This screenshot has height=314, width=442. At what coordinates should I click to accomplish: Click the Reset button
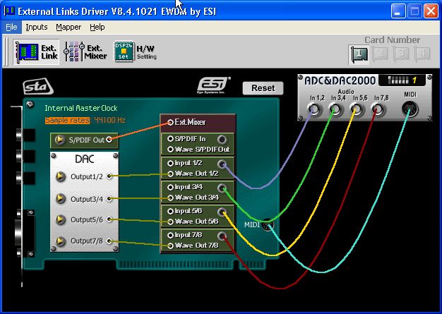tap(263, 88)
